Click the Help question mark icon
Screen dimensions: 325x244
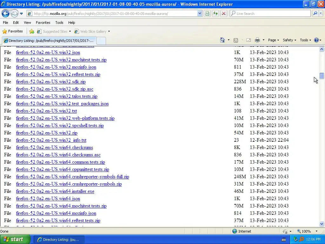pos(316,40)
